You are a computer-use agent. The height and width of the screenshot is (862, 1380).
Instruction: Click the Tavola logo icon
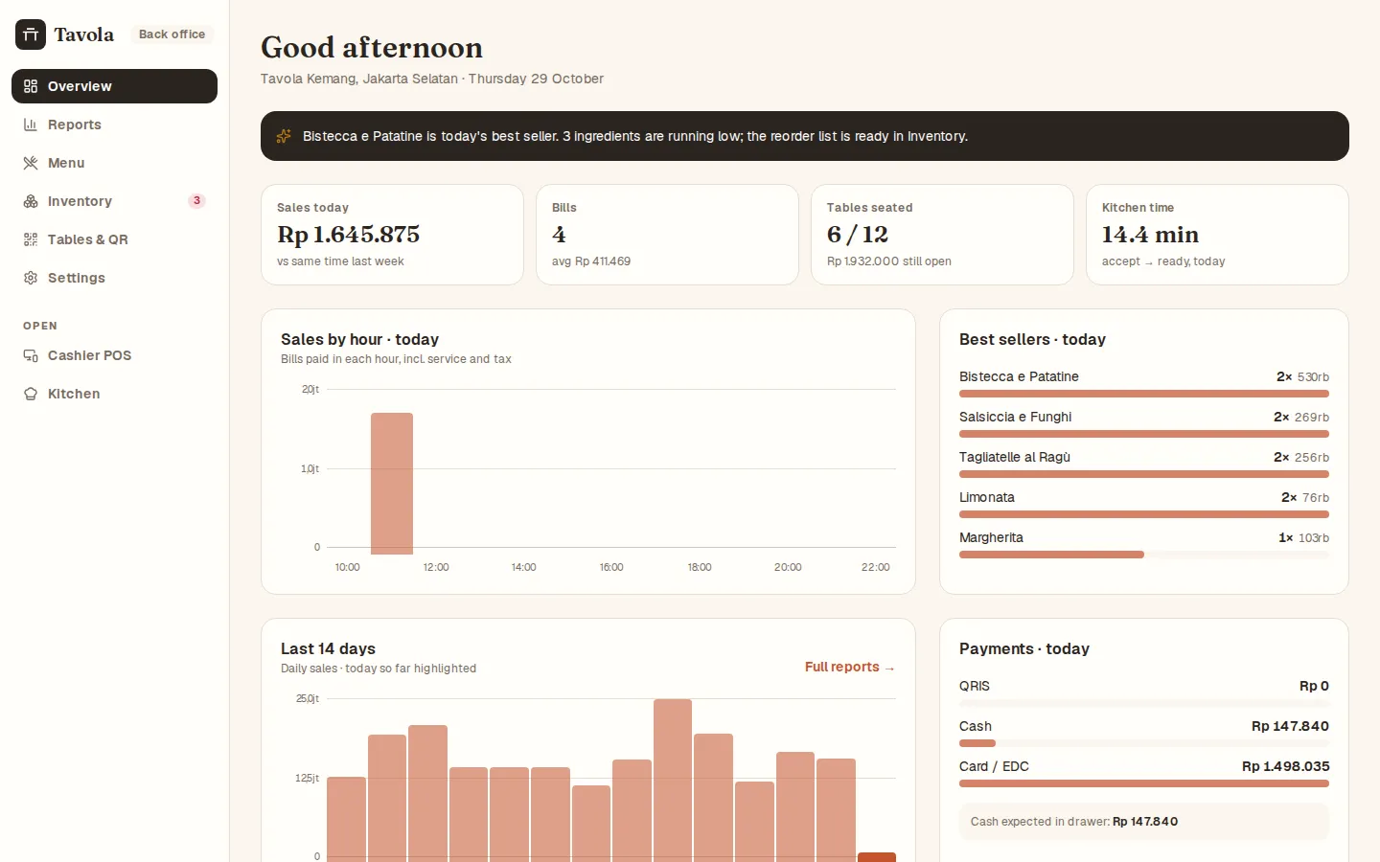[x=31, y=34]
